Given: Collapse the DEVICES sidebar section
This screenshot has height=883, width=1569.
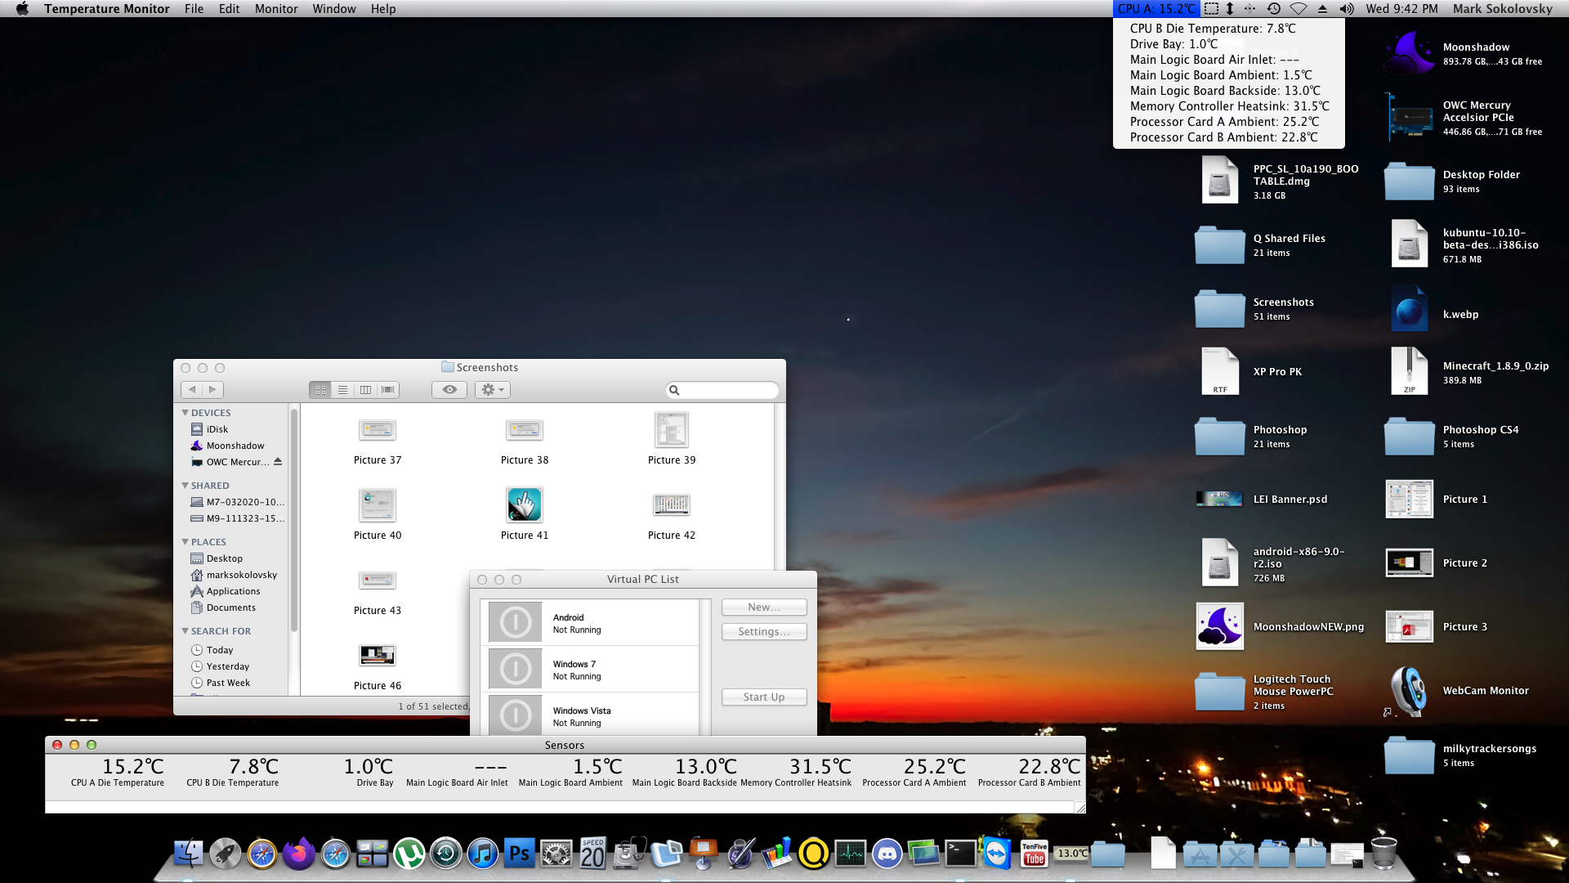Looking at the screenshot, I should pos(186,413).
